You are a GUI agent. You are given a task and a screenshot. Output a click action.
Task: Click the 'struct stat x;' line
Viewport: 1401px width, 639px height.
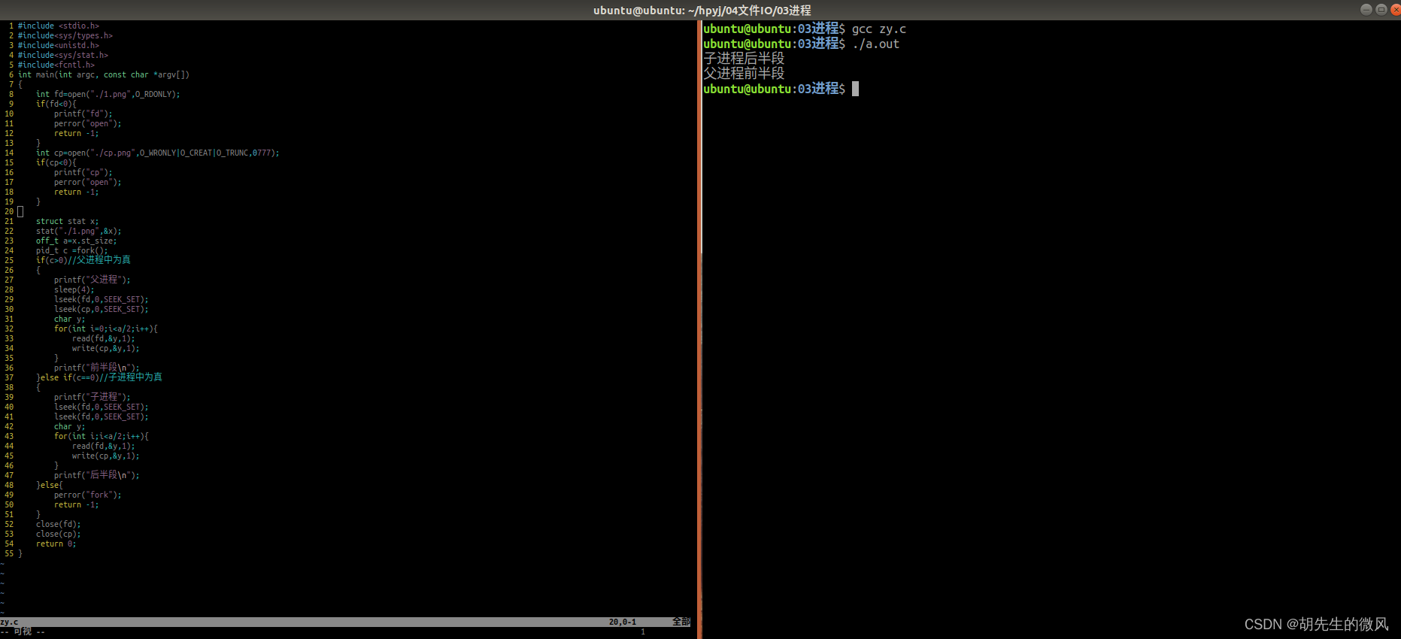click(x=68, y=221)
